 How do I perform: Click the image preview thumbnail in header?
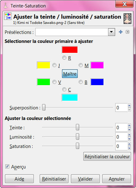click(127, 18)
